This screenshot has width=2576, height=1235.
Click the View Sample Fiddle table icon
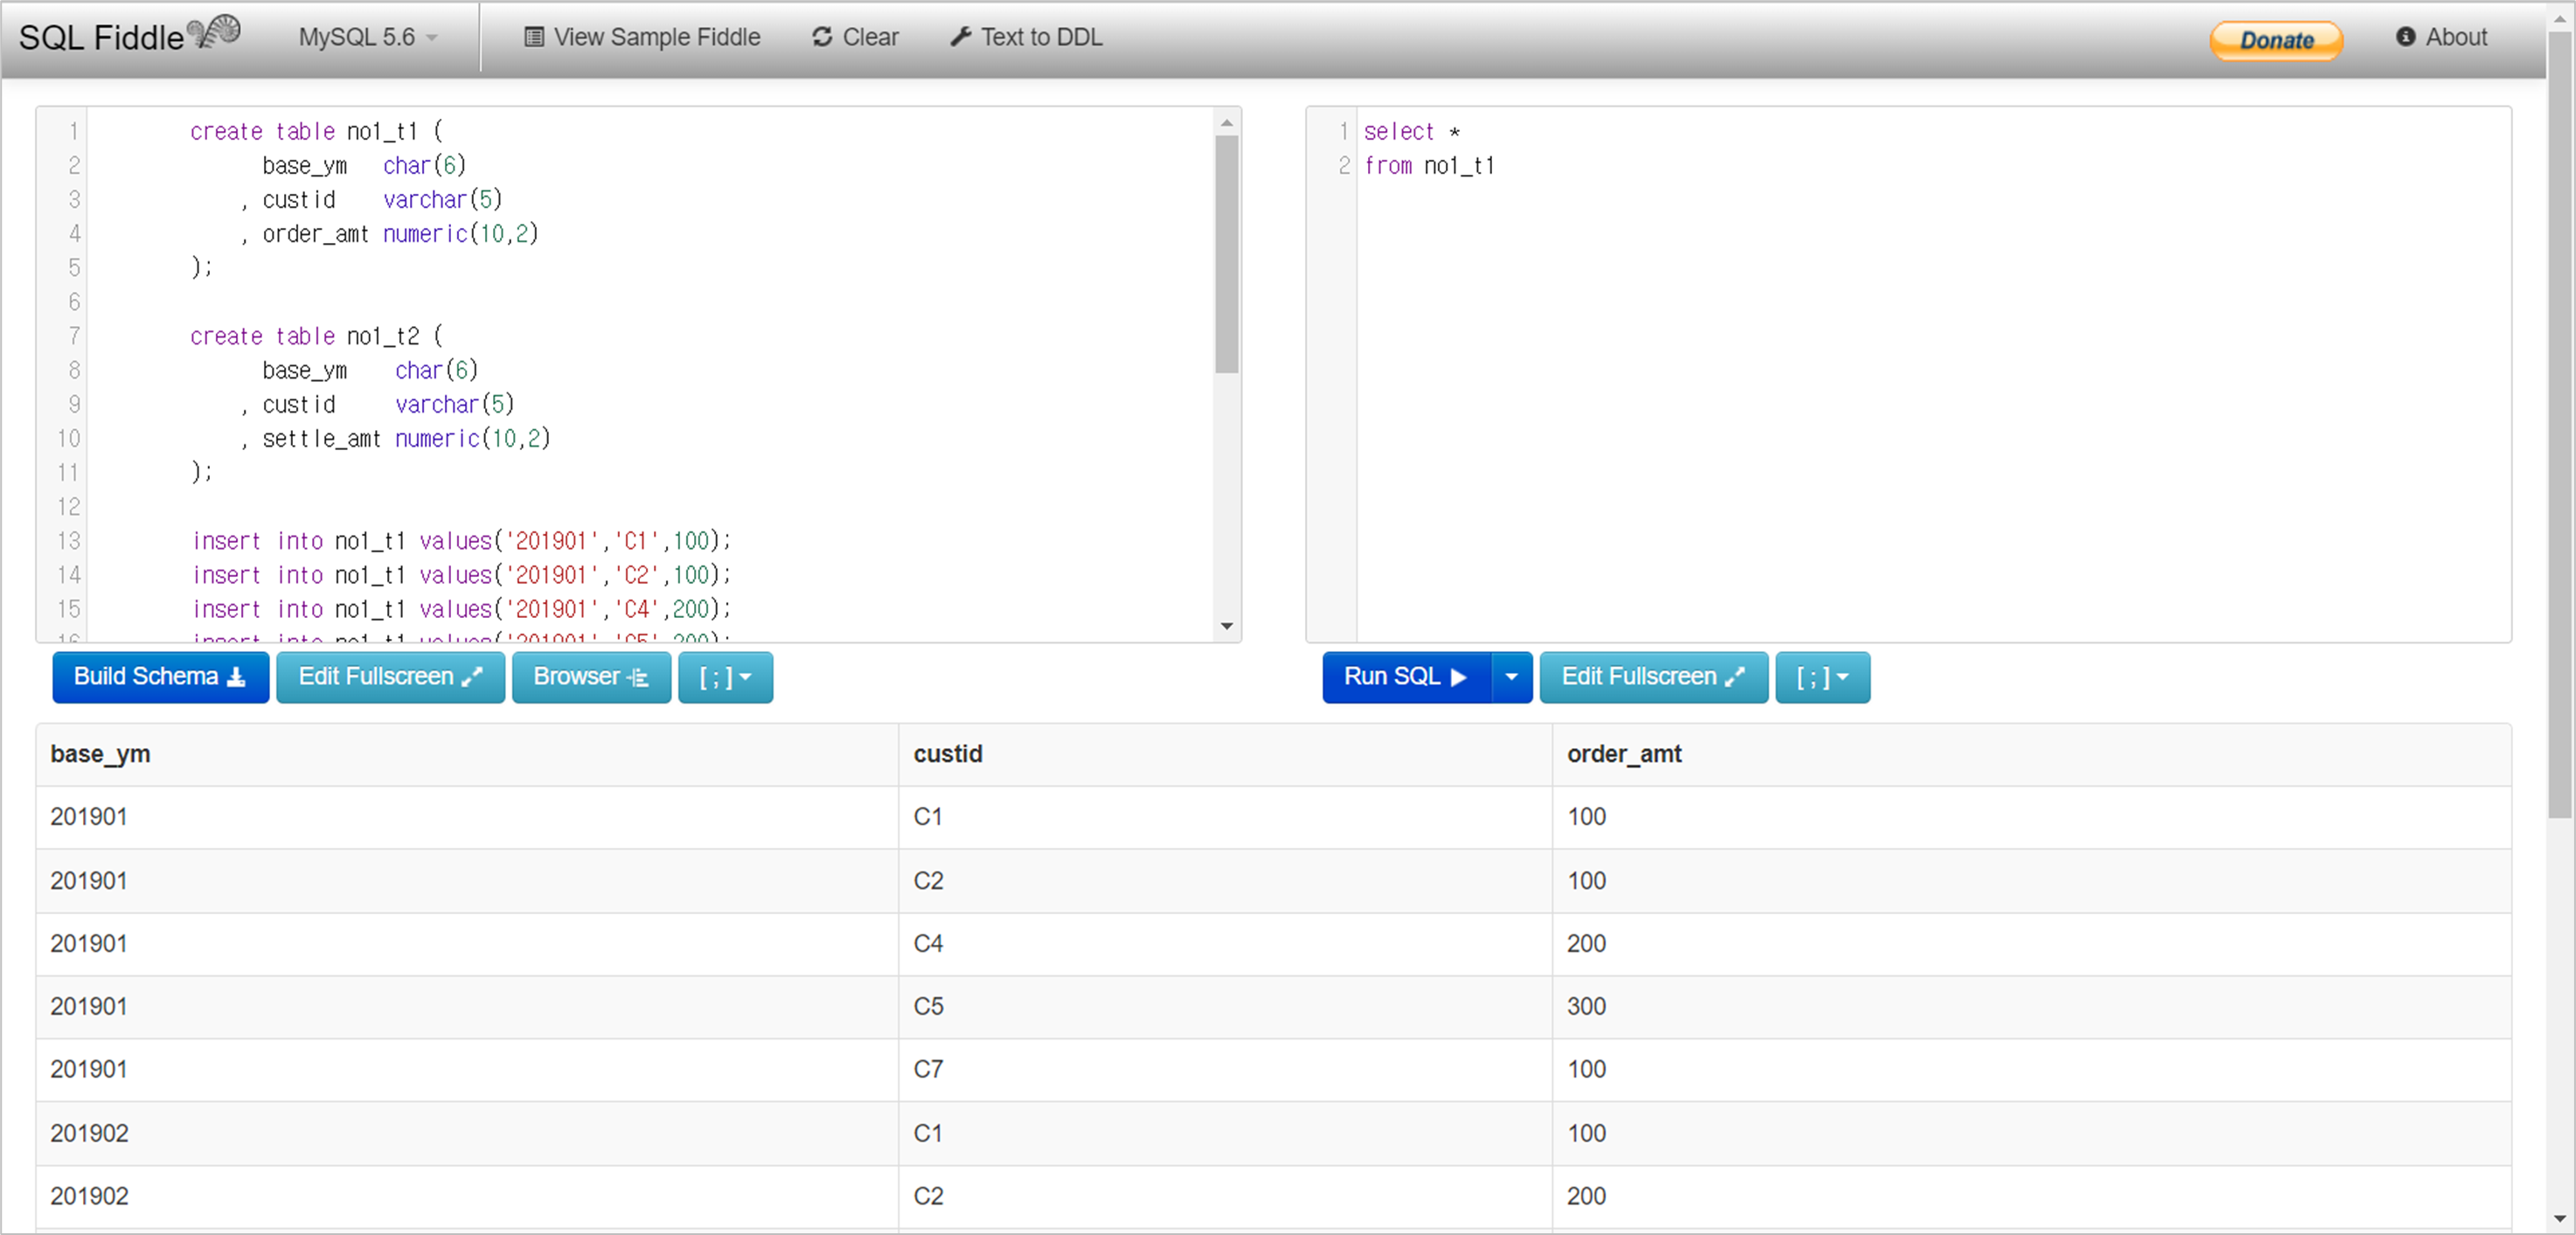pyautogui.click(x=534, y=37)
